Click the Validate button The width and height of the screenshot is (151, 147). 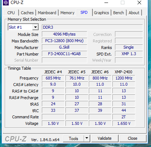point(105,138)
